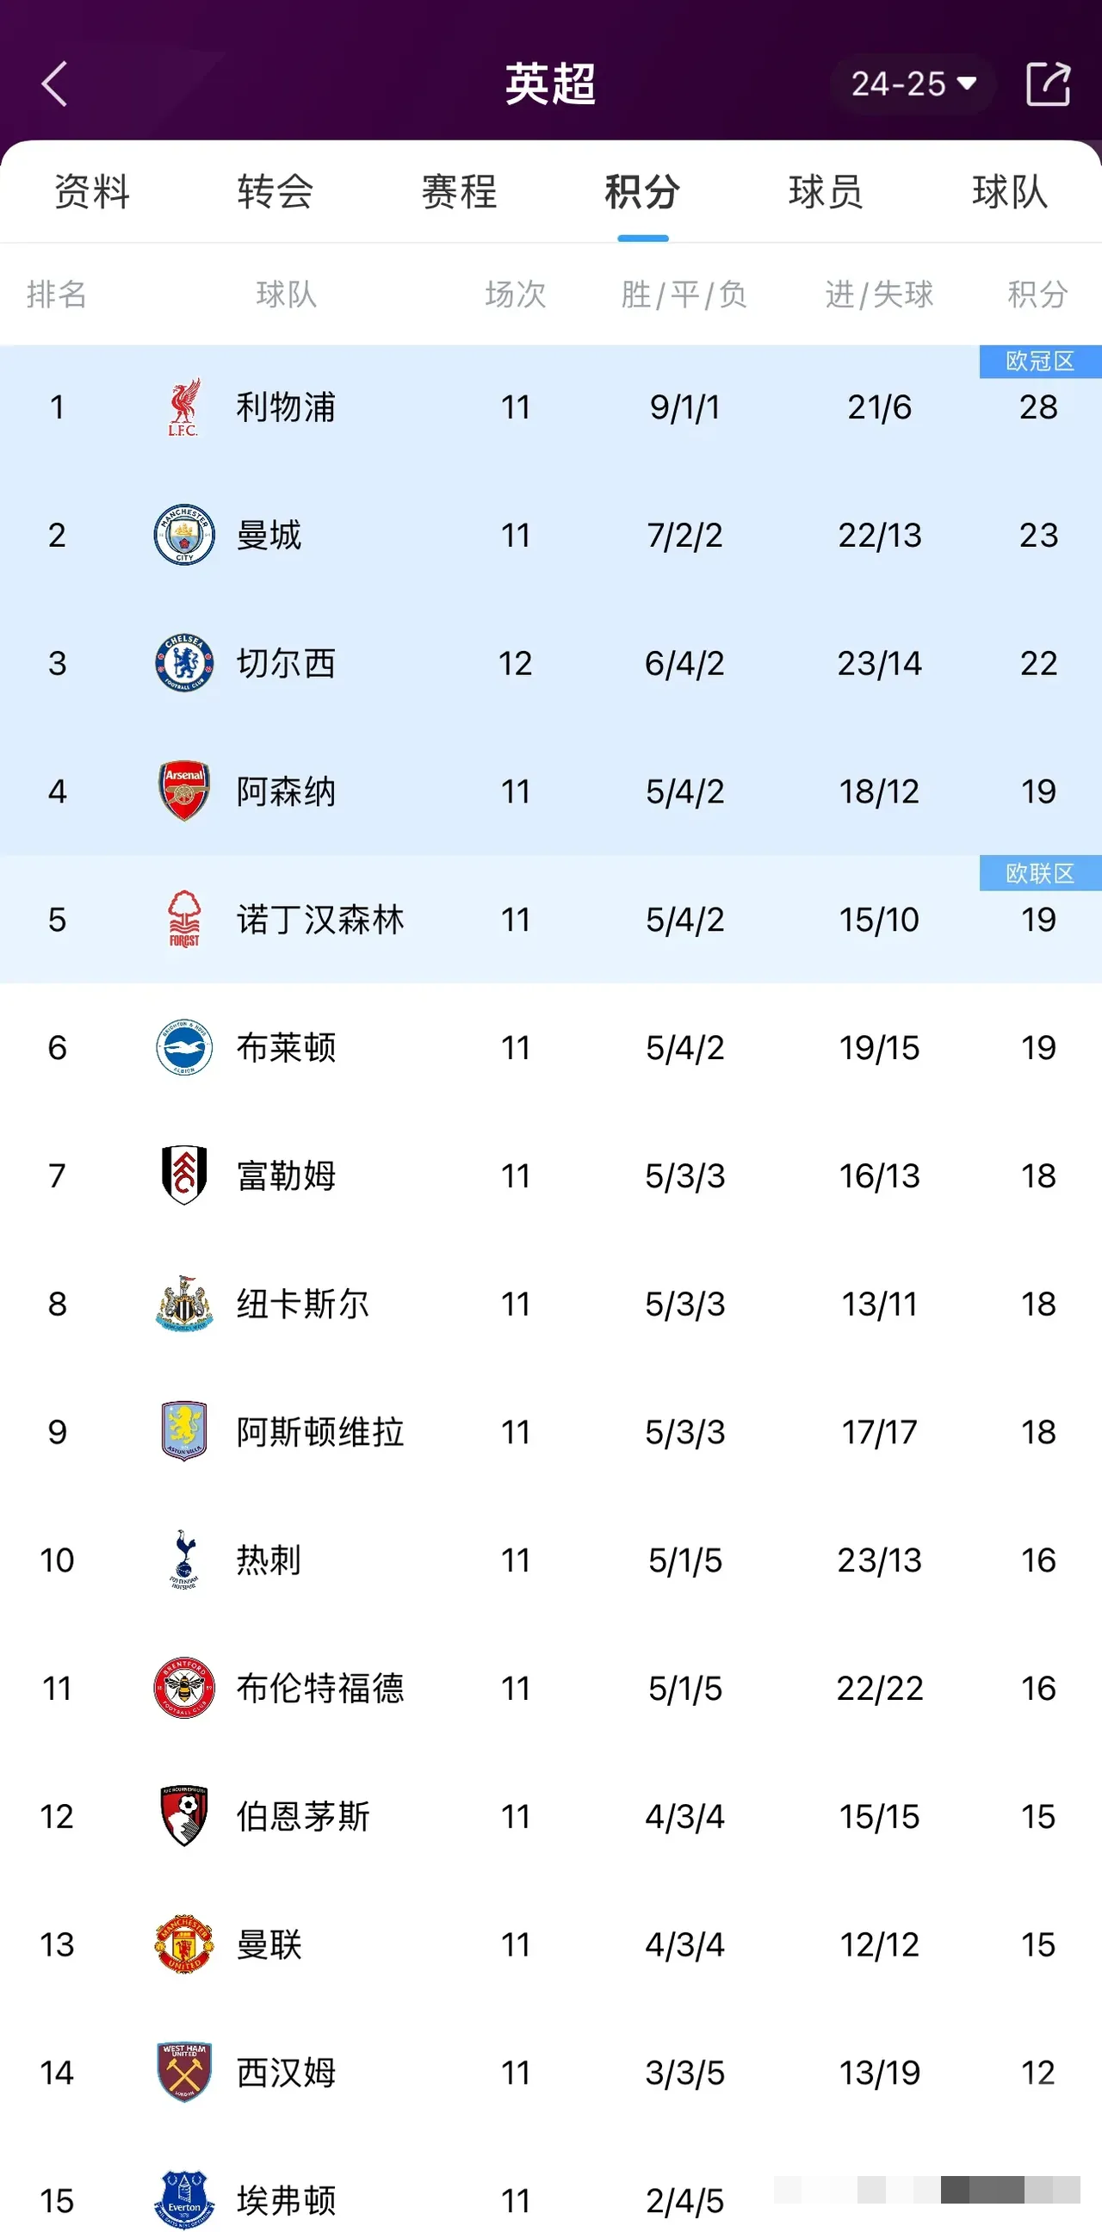This screenshot has width=1102, height=2232.
Task: Select the 阿斯顿维拉 table row
Action: (551, 1432)
